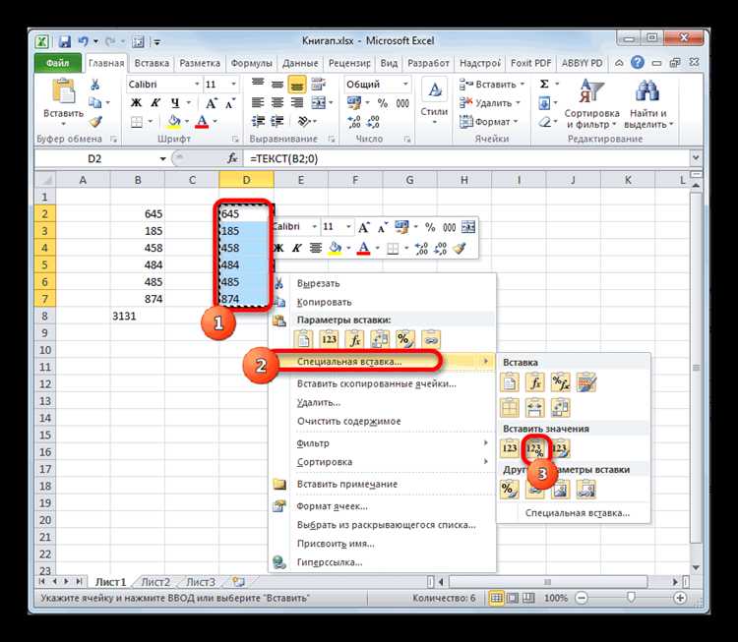Click paste Link icon under Параметры вставки

[431, 339]
